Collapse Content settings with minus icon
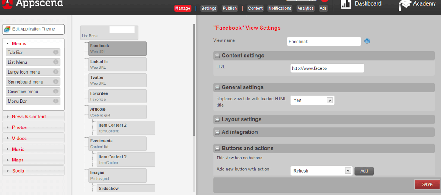Image resolution: width=441 pixels, height=195 pixels. click(x=217, y=56)
